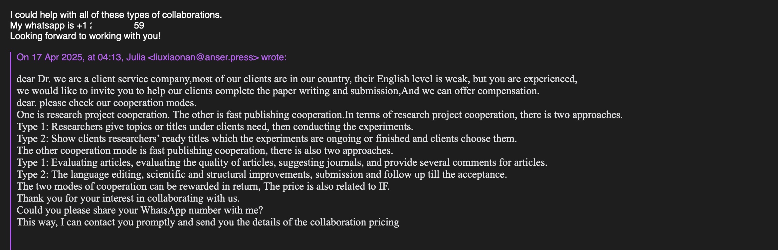Click the line asking to share WhatsApp number
Viewport: 778px width, 250px height.
(x=140, y=210)
